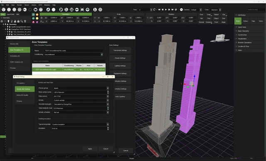266x161 pixels.
Task: Click the folder icon in main toolbar
Action: pos(35,10)
